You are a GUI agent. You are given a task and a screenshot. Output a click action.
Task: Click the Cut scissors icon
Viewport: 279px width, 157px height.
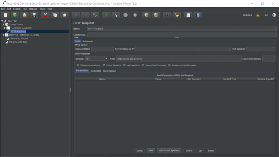point(45,15)
